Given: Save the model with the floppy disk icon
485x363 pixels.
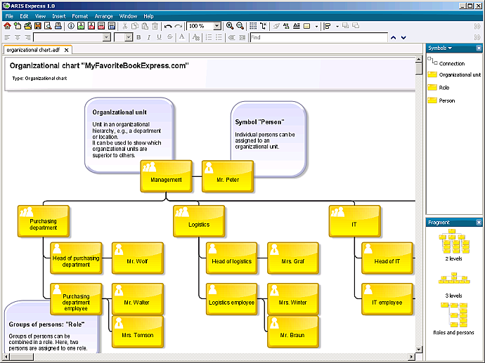Looking at the screenshot, I should click(x=38, y=26).
